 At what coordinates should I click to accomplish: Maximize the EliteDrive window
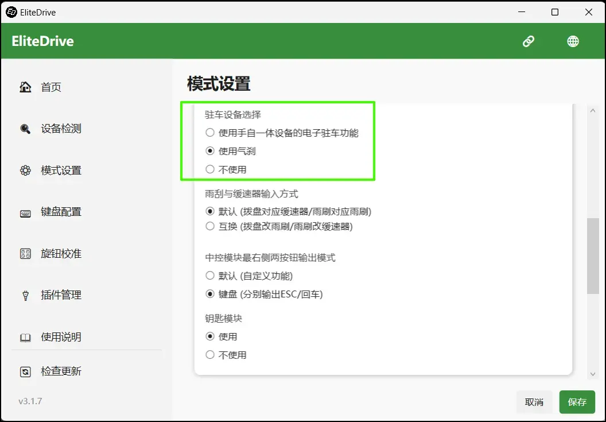pyautogui.click(x=555, y=12)
